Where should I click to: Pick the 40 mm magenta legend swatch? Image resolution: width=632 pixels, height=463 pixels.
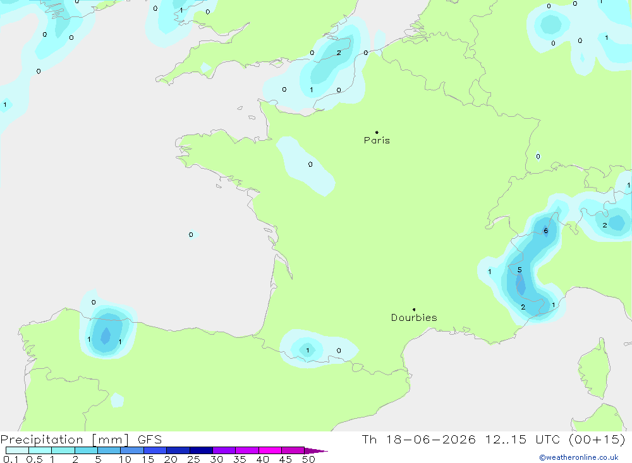pyautogui.click(x=270, y=450)
